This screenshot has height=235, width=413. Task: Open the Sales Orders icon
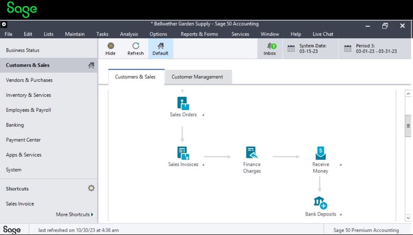pyautogui.click(x=183, y=103)
